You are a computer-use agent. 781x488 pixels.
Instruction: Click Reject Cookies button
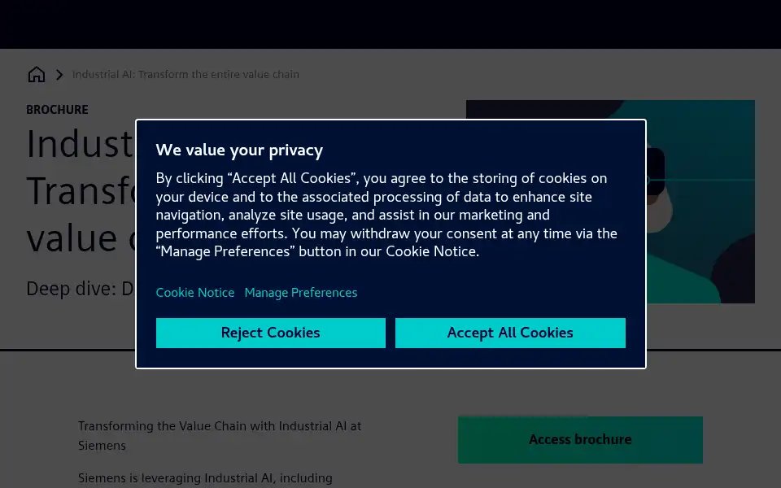(x=270, y=333)
